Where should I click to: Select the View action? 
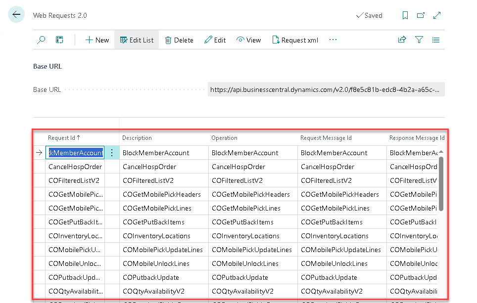tap(248, 40)
